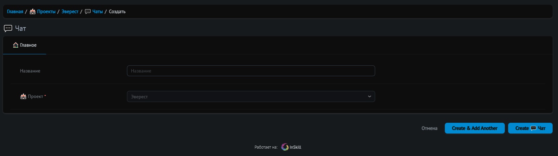Viewport: 558px width, 156px height.
Task: Open Проекты breadcrumb link text
Action: 46,12
